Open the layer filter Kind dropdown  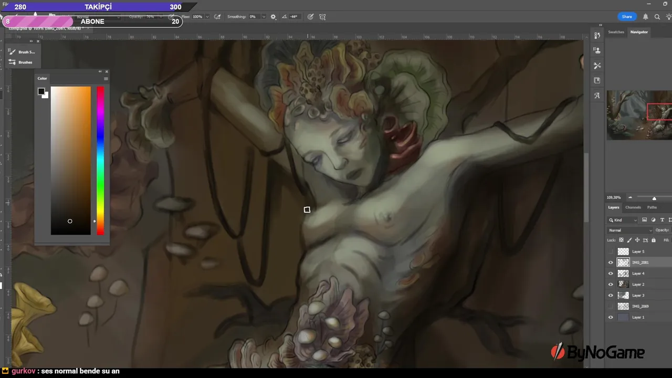click(x=623, y=220)
